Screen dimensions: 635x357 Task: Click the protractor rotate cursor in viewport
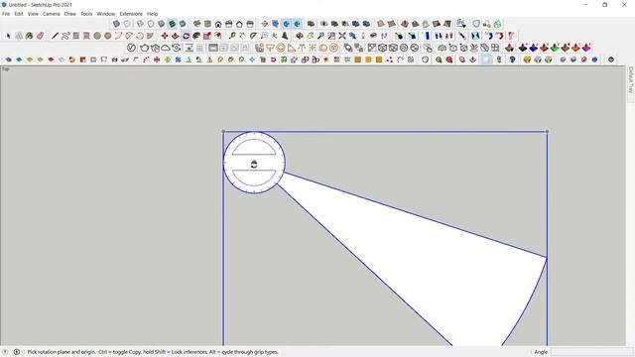click(x=254, y=164)
